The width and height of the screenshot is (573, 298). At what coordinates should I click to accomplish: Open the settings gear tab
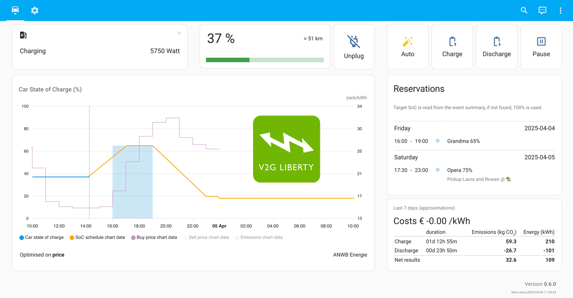click(x=34, y=10)
